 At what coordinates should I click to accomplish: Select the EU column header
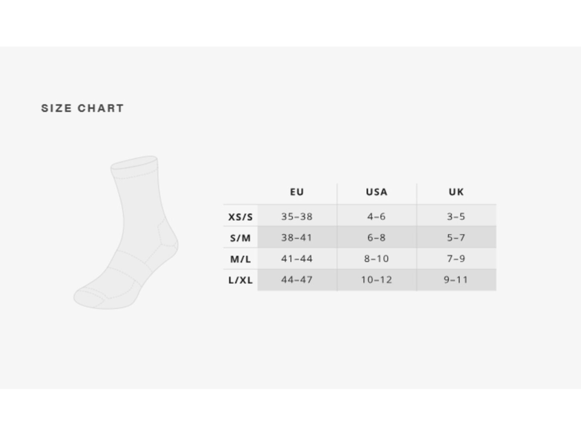297,192
